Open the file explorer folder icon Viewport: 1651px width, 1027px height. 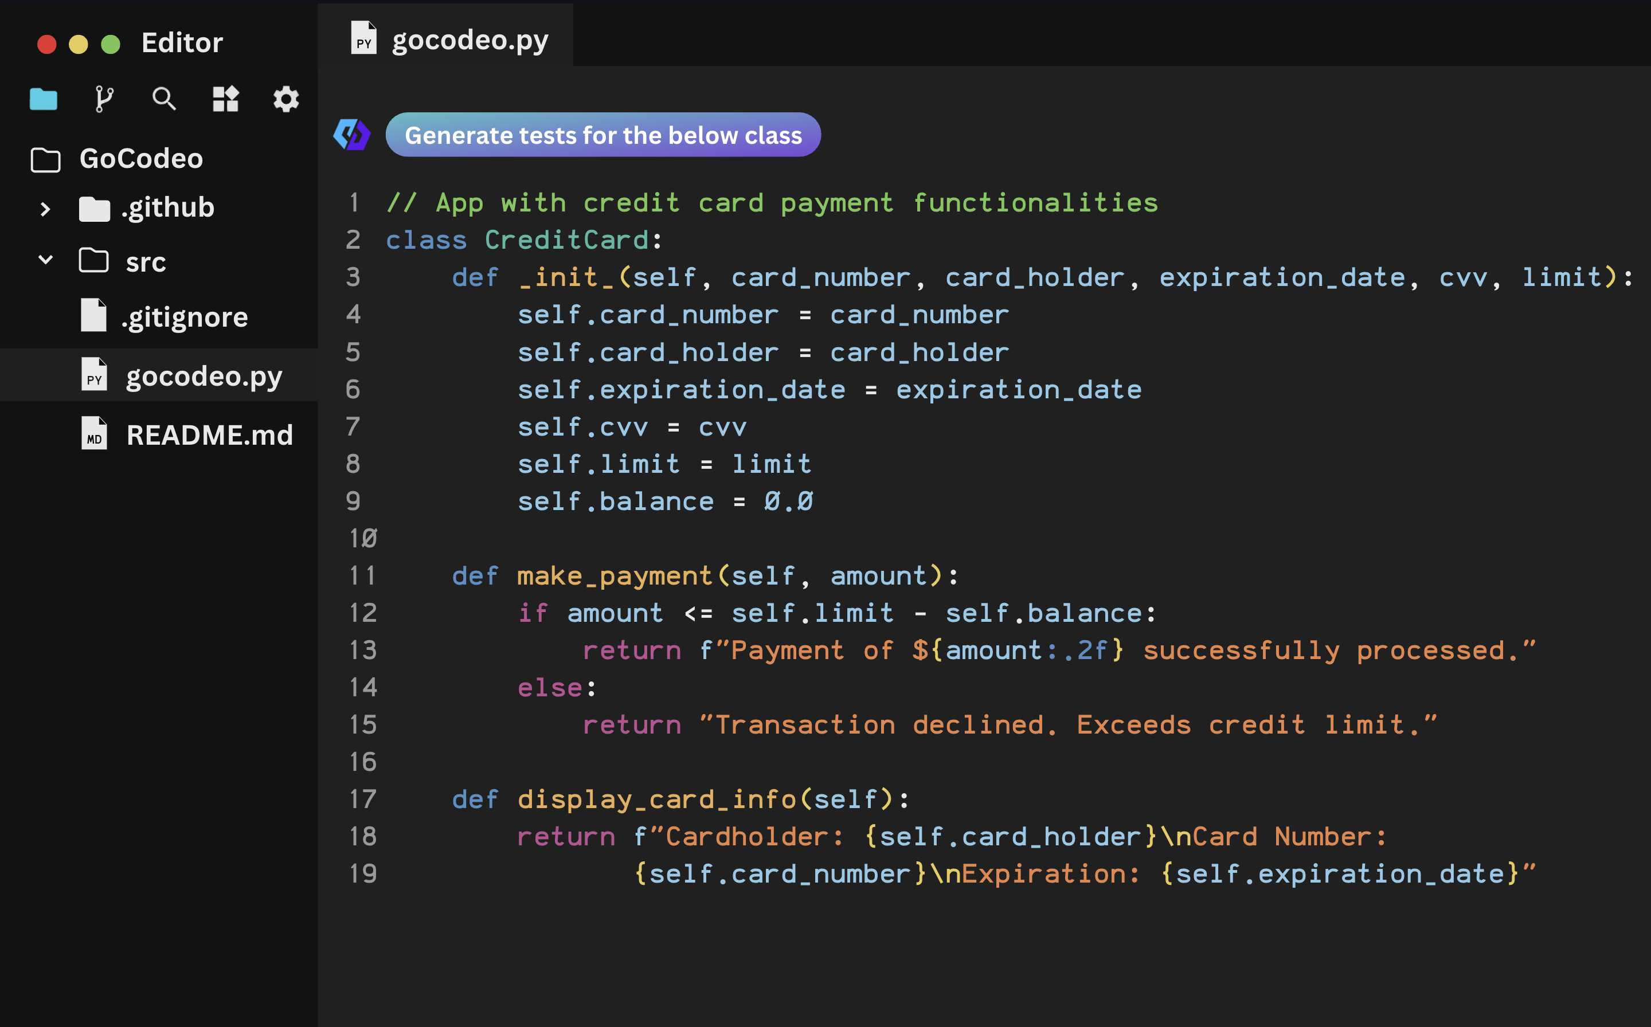pyautogui.click(x=44, y=99)
